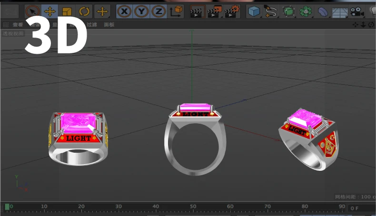Render to Picture Viewer

pyautogui.click(x=215, y=11)
